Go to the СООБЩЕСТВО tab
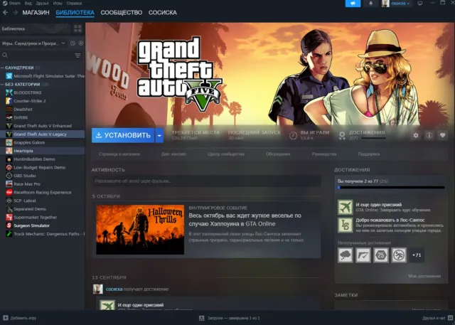The image size is (455, 325). pos(122,13)
